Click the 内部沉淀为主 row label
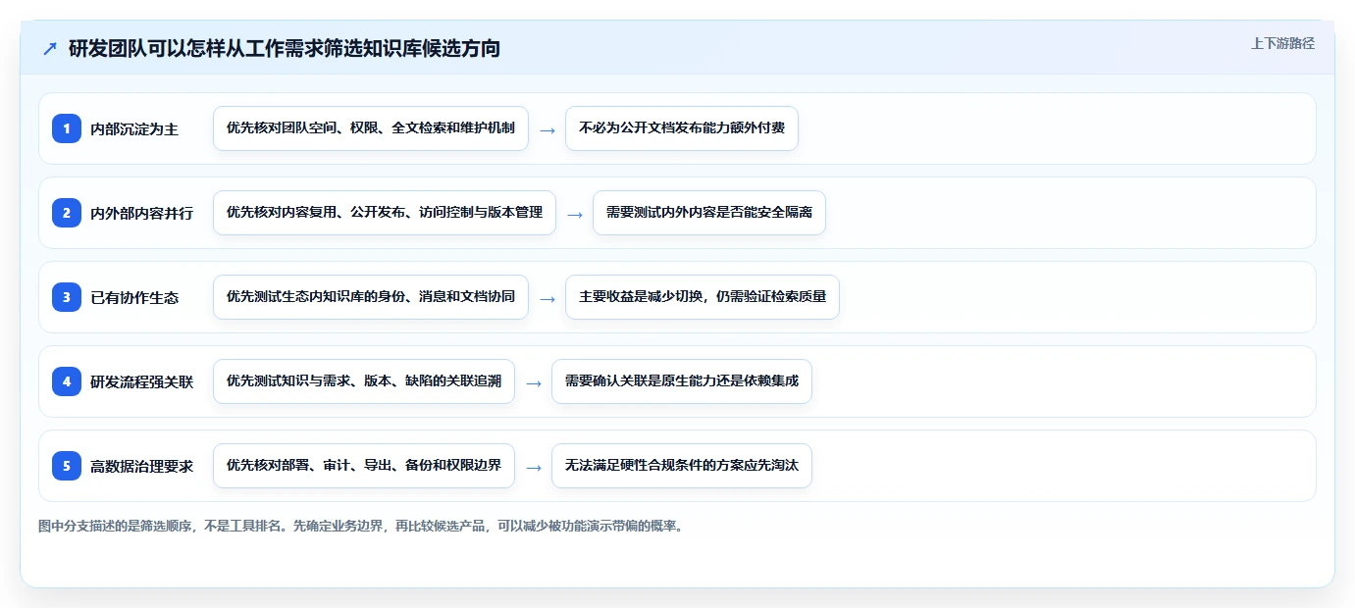This screenshot has width=1355, height=608. 134,128
